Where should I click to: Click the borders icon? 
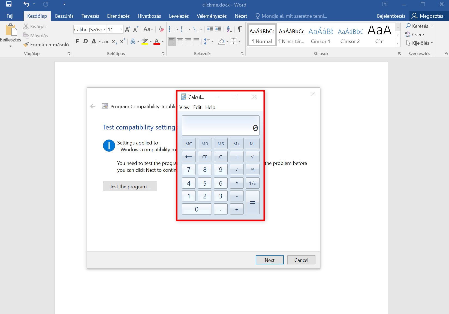coord(233,41)
